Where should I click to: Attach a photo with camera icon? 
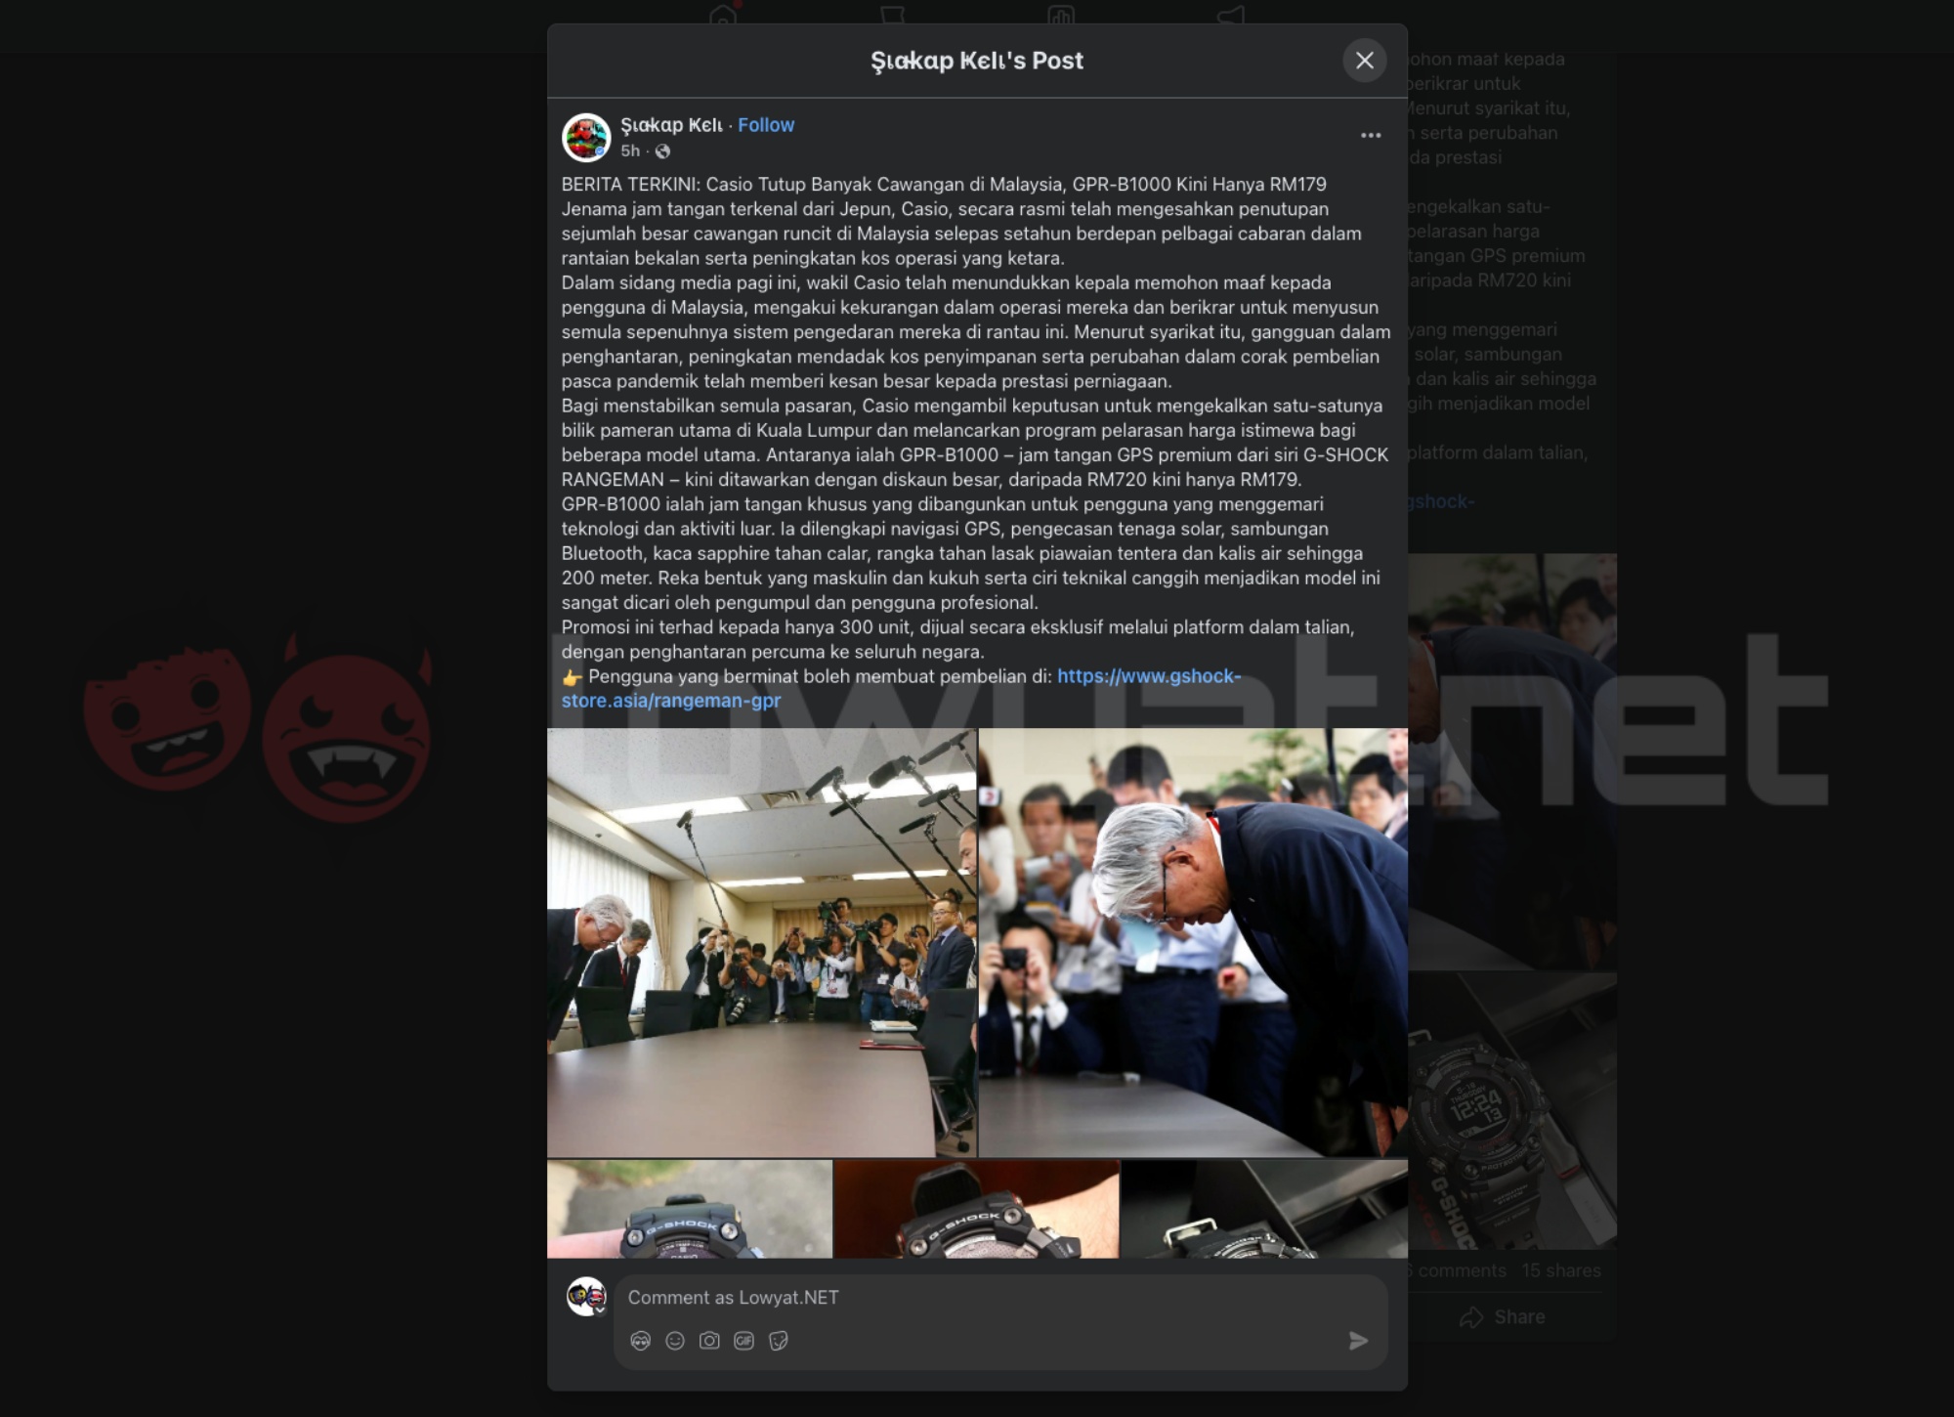point(709,1341)
